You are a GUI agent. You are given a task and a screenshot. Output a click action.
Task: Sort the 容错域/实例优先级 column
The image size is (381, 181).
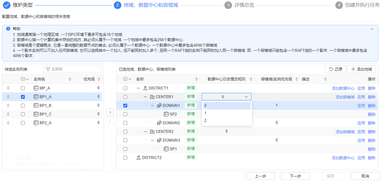point(297,79)
